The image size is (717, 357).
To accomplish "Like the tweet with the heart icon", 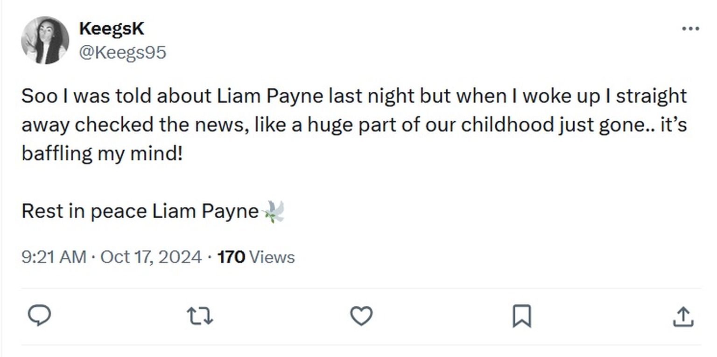I will coord(361,316).
